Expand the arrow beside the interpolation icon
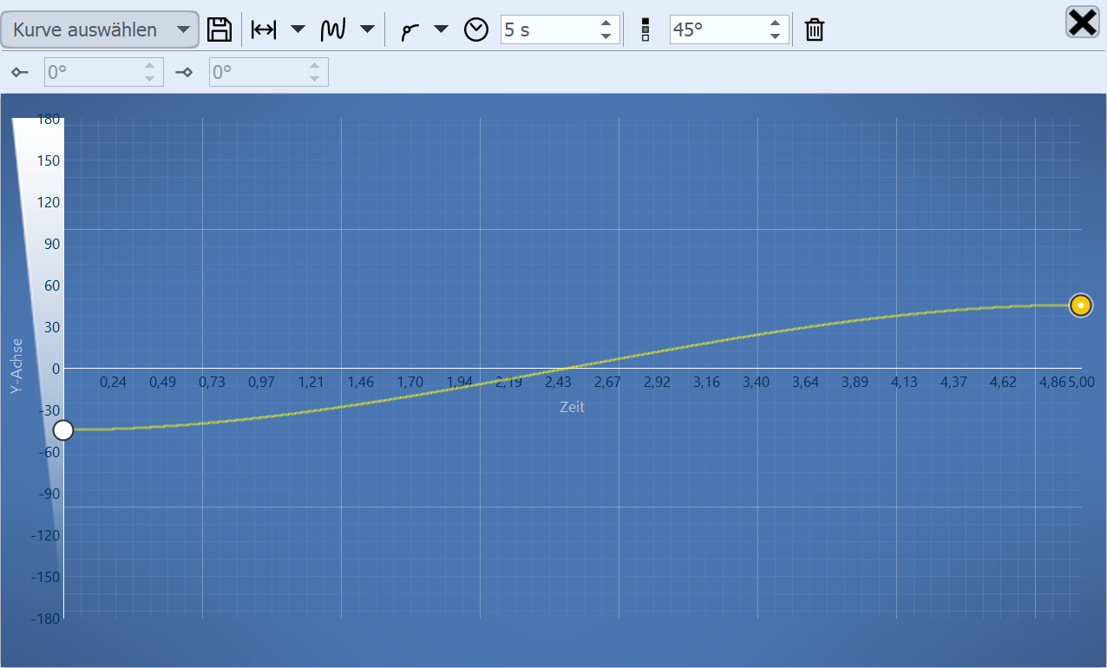This screenshot has height=668, width=1107. coord(441,29)
